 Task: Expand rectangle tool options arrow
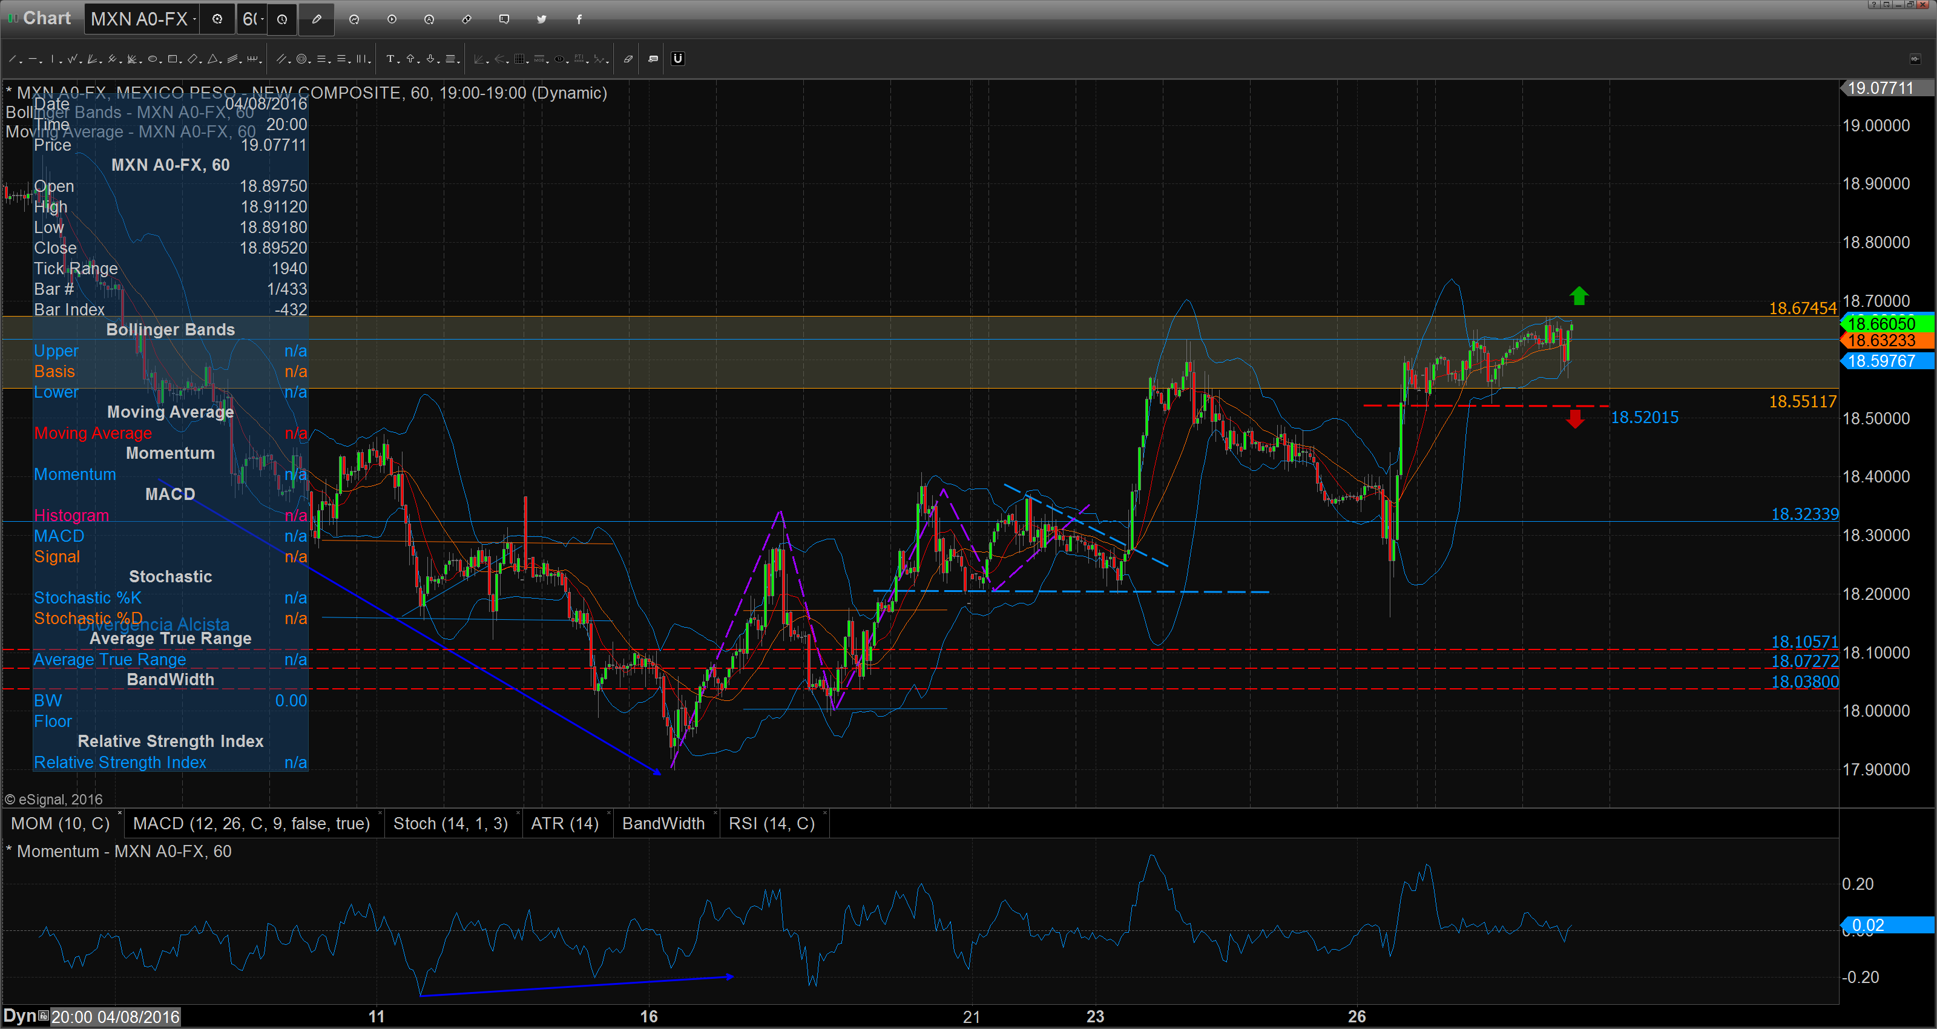tap(180, 62)
